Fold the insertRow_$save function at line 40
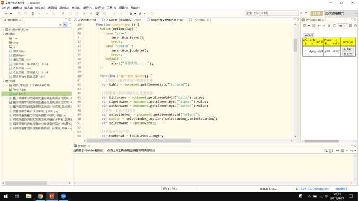 [x=82, y=76]
